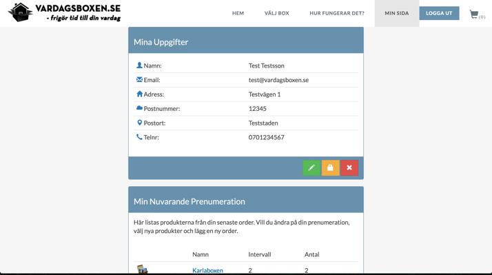Click the phone icon beside Telnr
The image size is (492, 275).
(x=139, y=137)
